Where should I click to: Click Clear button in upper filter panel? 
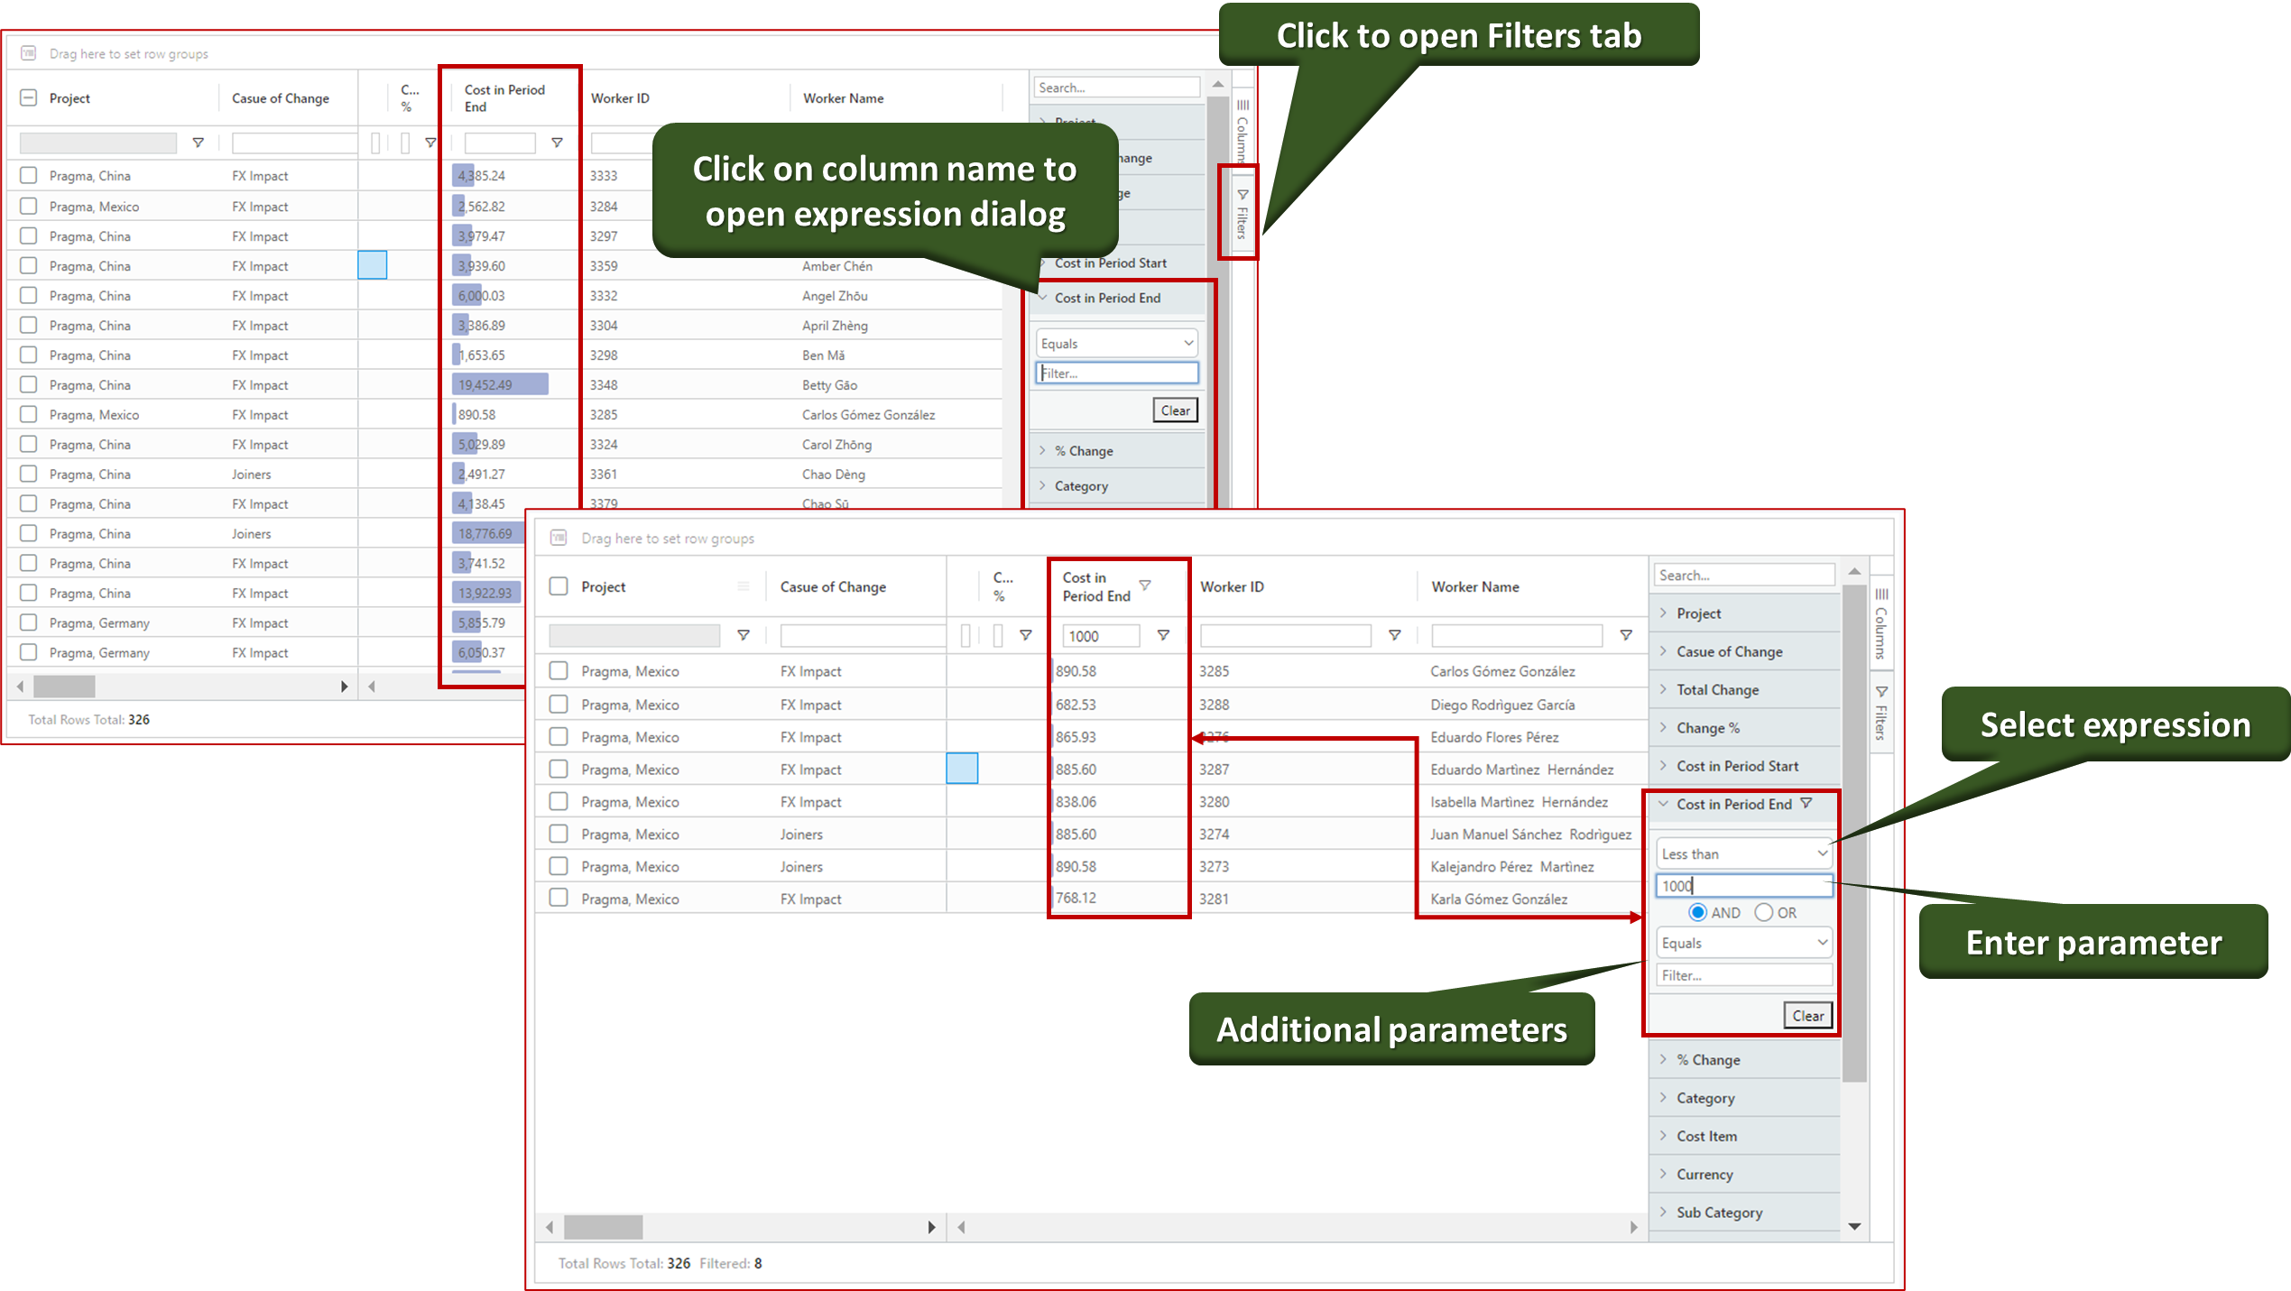pos(1175,410)
